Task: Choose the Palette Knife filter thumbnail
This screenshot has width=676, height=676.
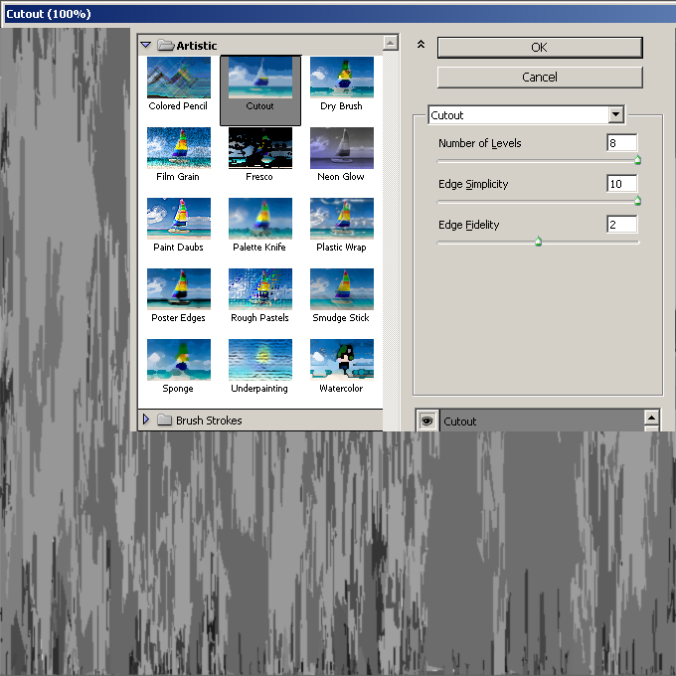Action: pyautogui.click(x=259, y=220)
